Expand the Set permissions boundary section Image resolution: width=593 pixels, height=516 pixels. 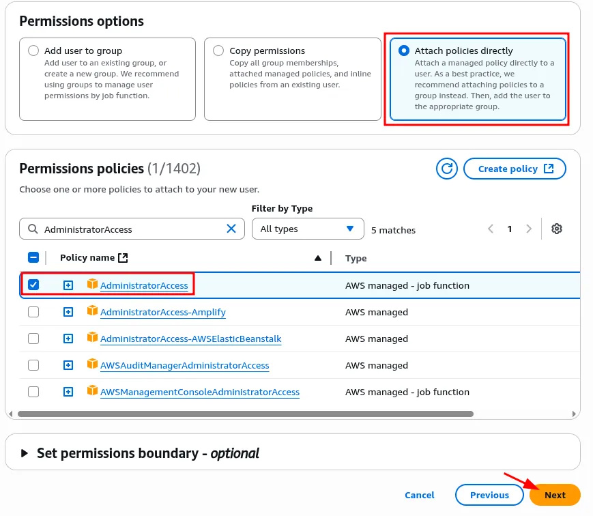point(25,453)
